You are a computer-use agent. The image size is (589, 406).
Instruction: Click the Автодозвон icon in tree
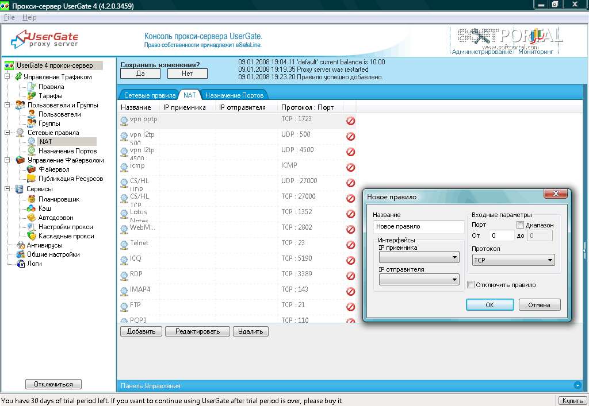(32, 218)
